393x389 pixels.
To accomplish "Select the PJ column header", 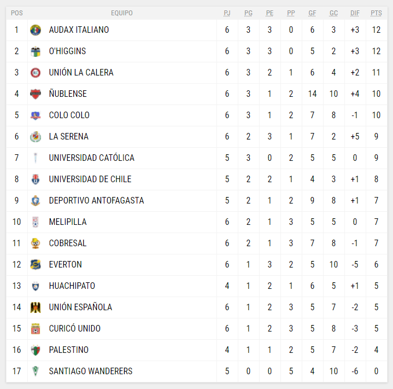I will [x=227, y=13].
